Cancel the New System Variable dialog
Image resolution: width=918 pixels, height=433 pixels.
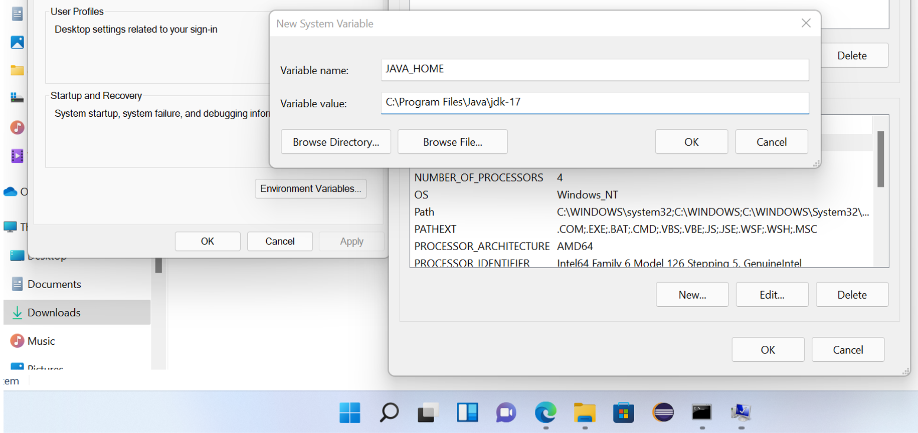pyautogui.click(x=771, y=142)
